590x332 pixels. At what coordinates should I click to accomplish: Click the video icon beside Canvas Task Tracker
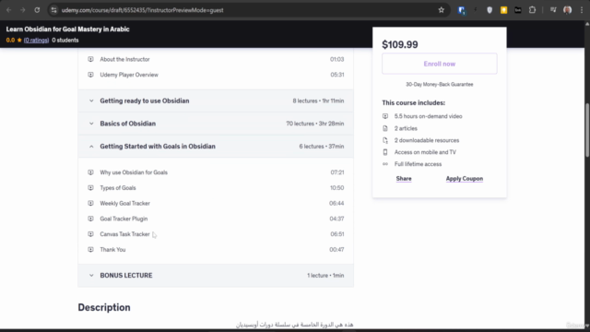click(90, 234)
